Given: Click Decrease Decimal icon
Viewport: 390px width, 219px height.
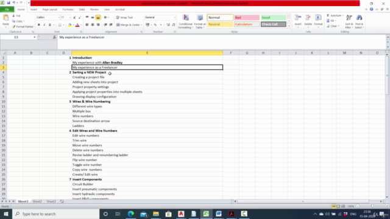Looking at the screenshot, I should point(174,25).
